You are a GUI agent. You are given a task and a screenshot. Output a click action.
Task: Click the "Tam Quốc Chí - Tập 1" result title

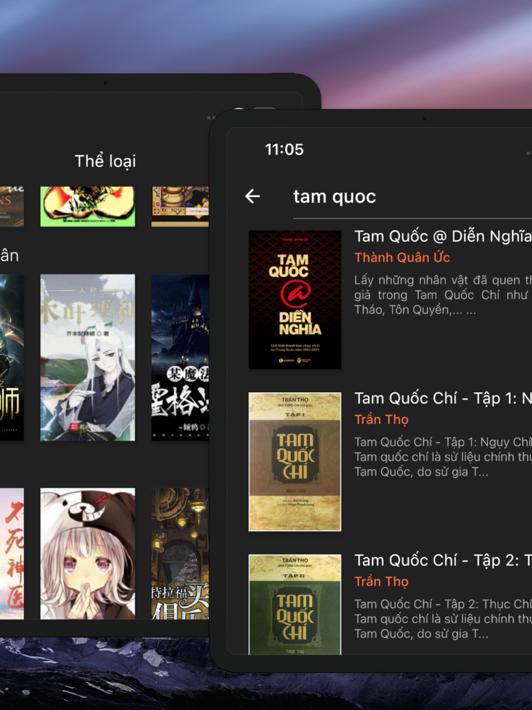coord(443,398)
